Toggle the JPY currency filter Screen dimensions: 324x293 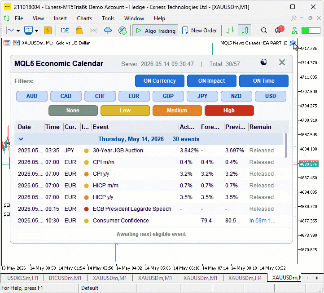pos(202,96)
